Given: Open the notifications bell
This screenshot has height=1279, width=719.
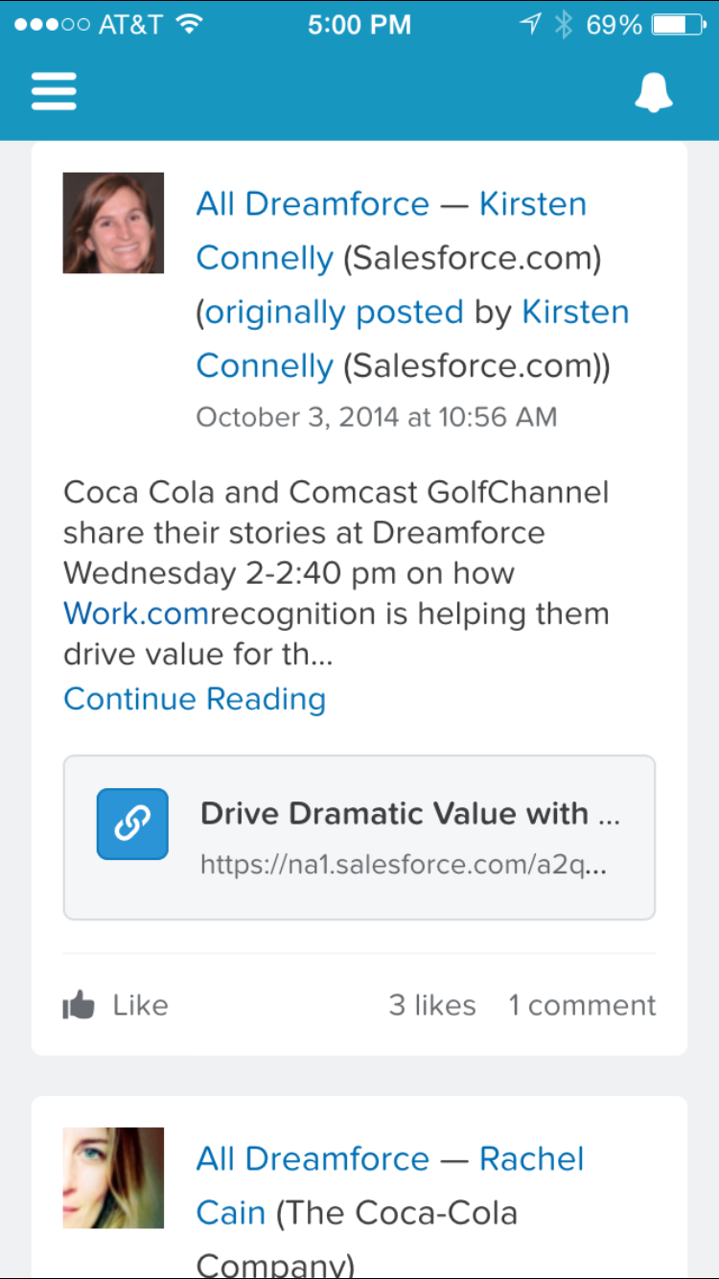Looking at the screenshot, I should coord(654,92).
